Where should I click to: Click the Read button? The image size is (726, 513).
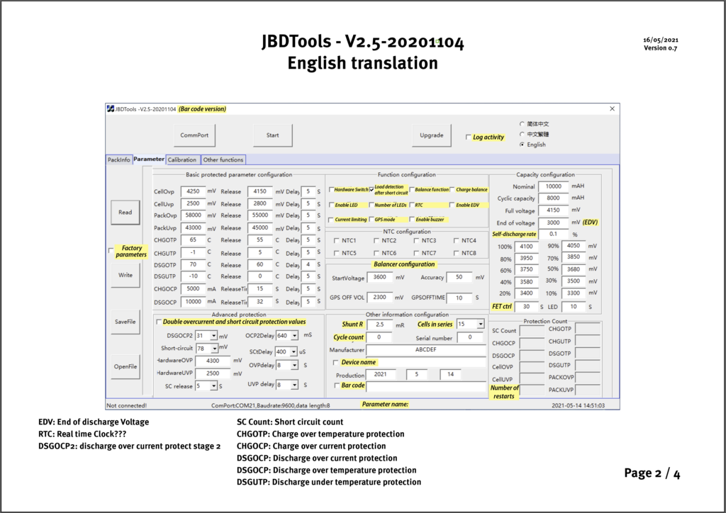pos(125,213)
